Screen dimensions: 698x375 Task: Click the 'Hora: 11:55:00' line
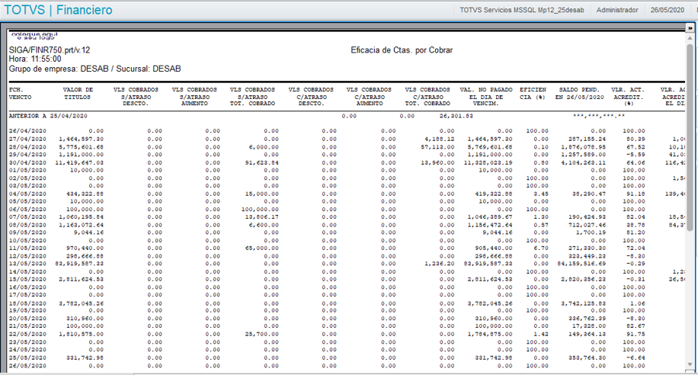click(x=35, y=59)
